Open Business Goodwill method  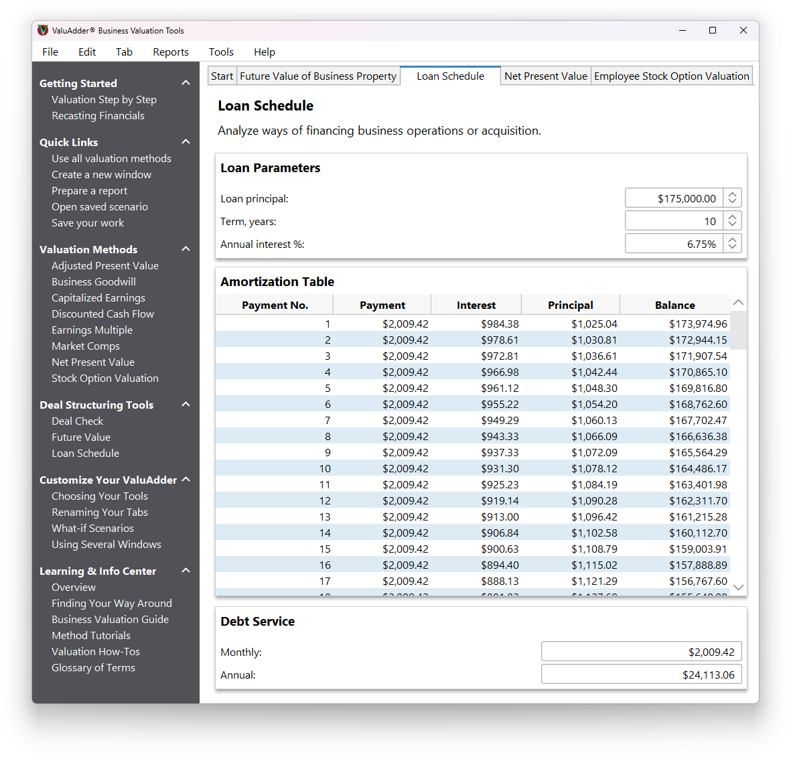pos(94,281)
